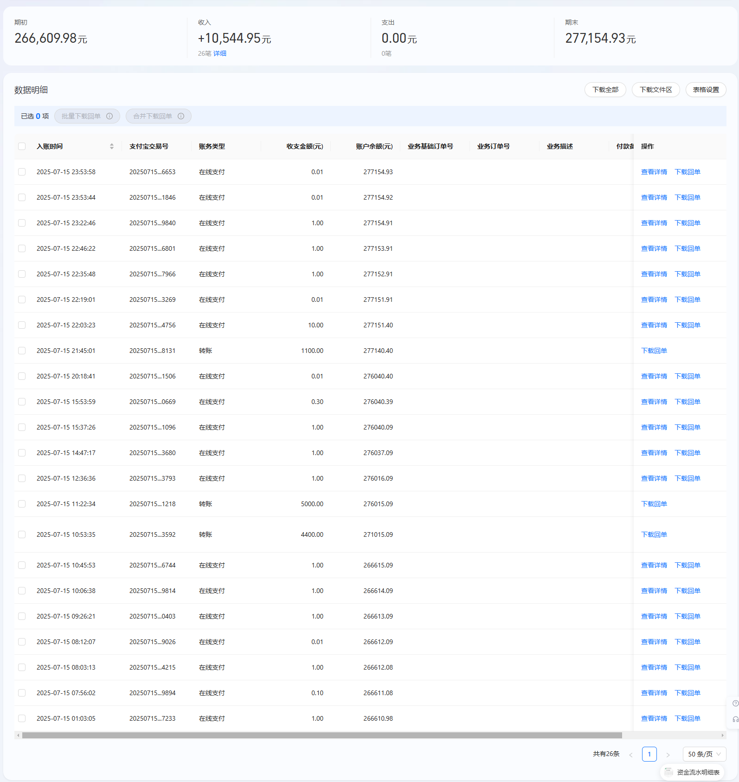Screen dimensions: 739x782
Task: Download receipt for row 23:53:44
Action: click(688, 197)
